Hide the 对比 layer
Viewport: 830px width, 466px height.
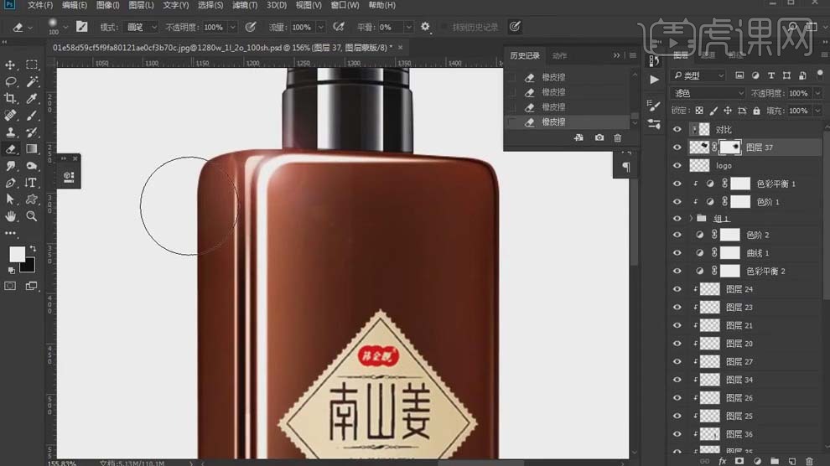[x=677, y=130]
